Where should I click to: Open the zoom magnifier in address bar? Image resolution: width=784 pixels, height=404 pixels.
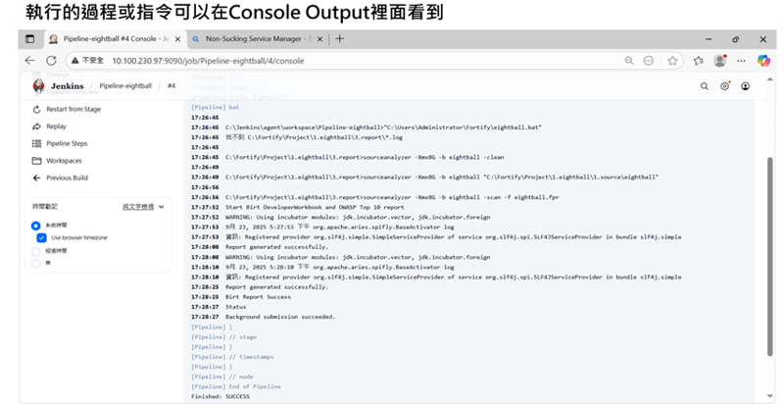[629, 61]
